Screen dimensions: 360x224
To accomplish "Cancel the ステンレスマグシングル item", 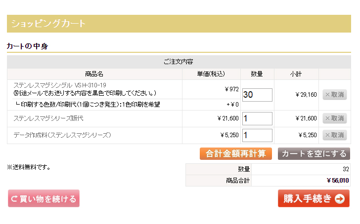I will pos(334,95).
